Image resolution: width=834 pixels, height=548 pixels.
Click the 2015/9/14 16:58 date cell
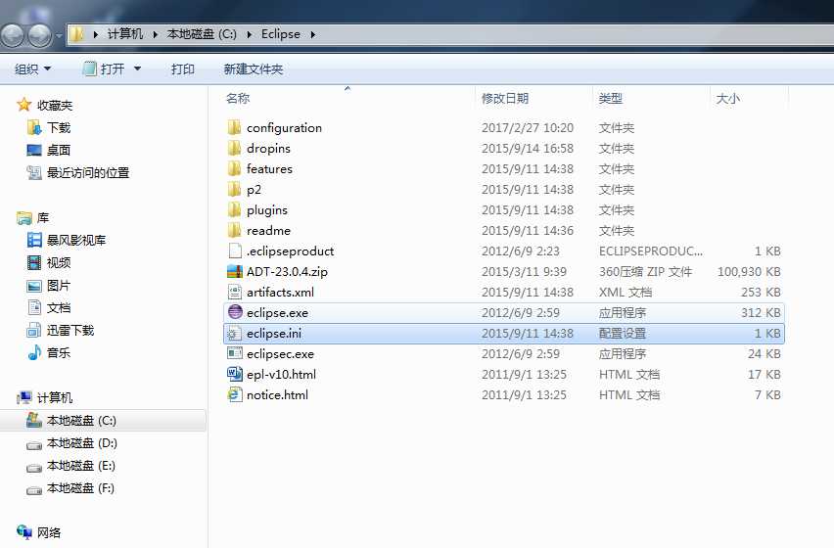coord(528,149)
